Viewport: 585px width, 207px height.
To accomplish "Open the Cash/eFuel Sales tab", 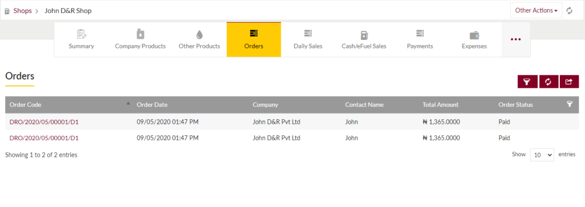I will tap(364, 39).
